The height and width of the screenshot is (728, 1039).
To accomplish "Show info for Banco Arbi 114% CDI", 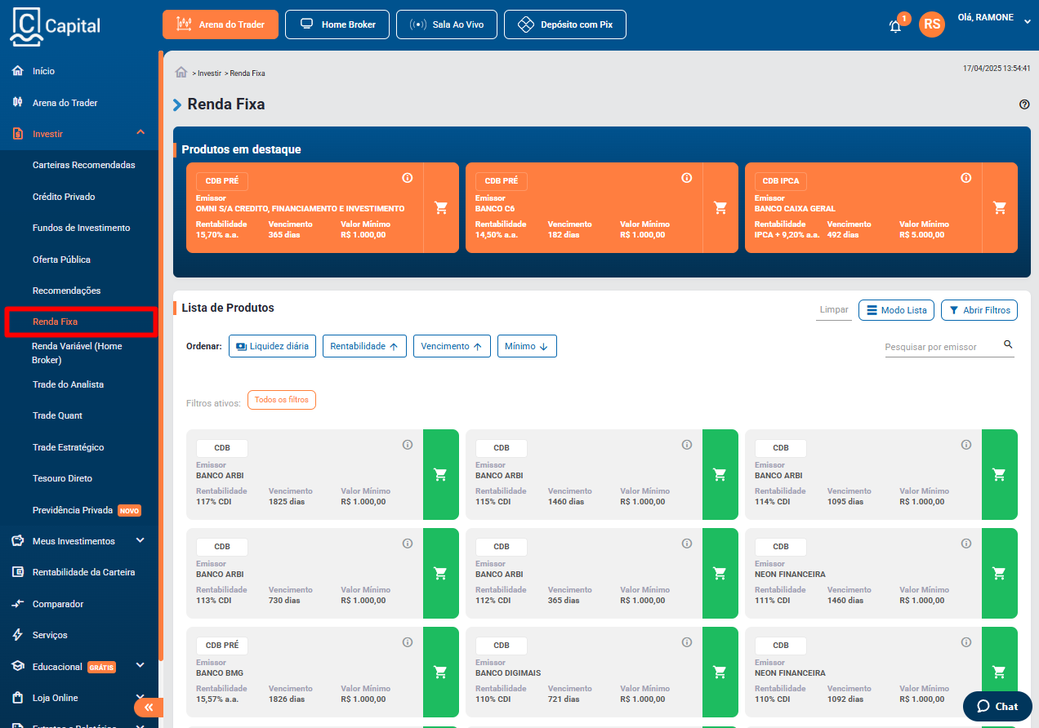I will pos(966,445).
